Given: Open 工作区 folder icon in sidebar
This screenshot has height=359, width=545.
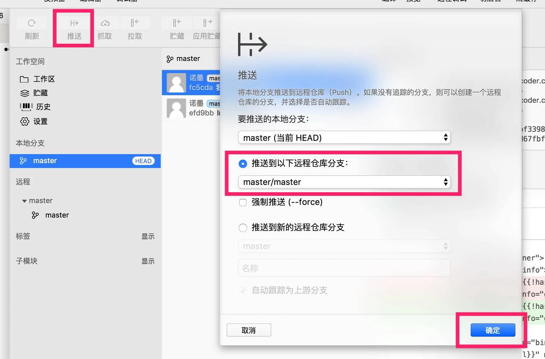Looking at the screenshot, I should [24, 79].
